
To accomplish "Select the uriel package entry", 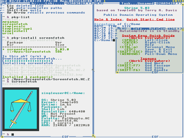I will click(8, 33).
